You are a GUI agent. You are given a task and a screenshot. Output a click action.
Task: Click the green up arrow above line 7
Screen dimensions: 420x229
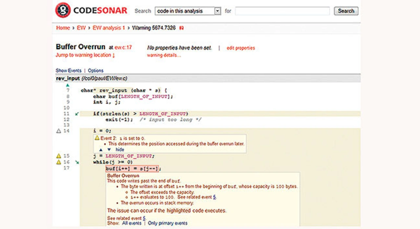(68, 85)
